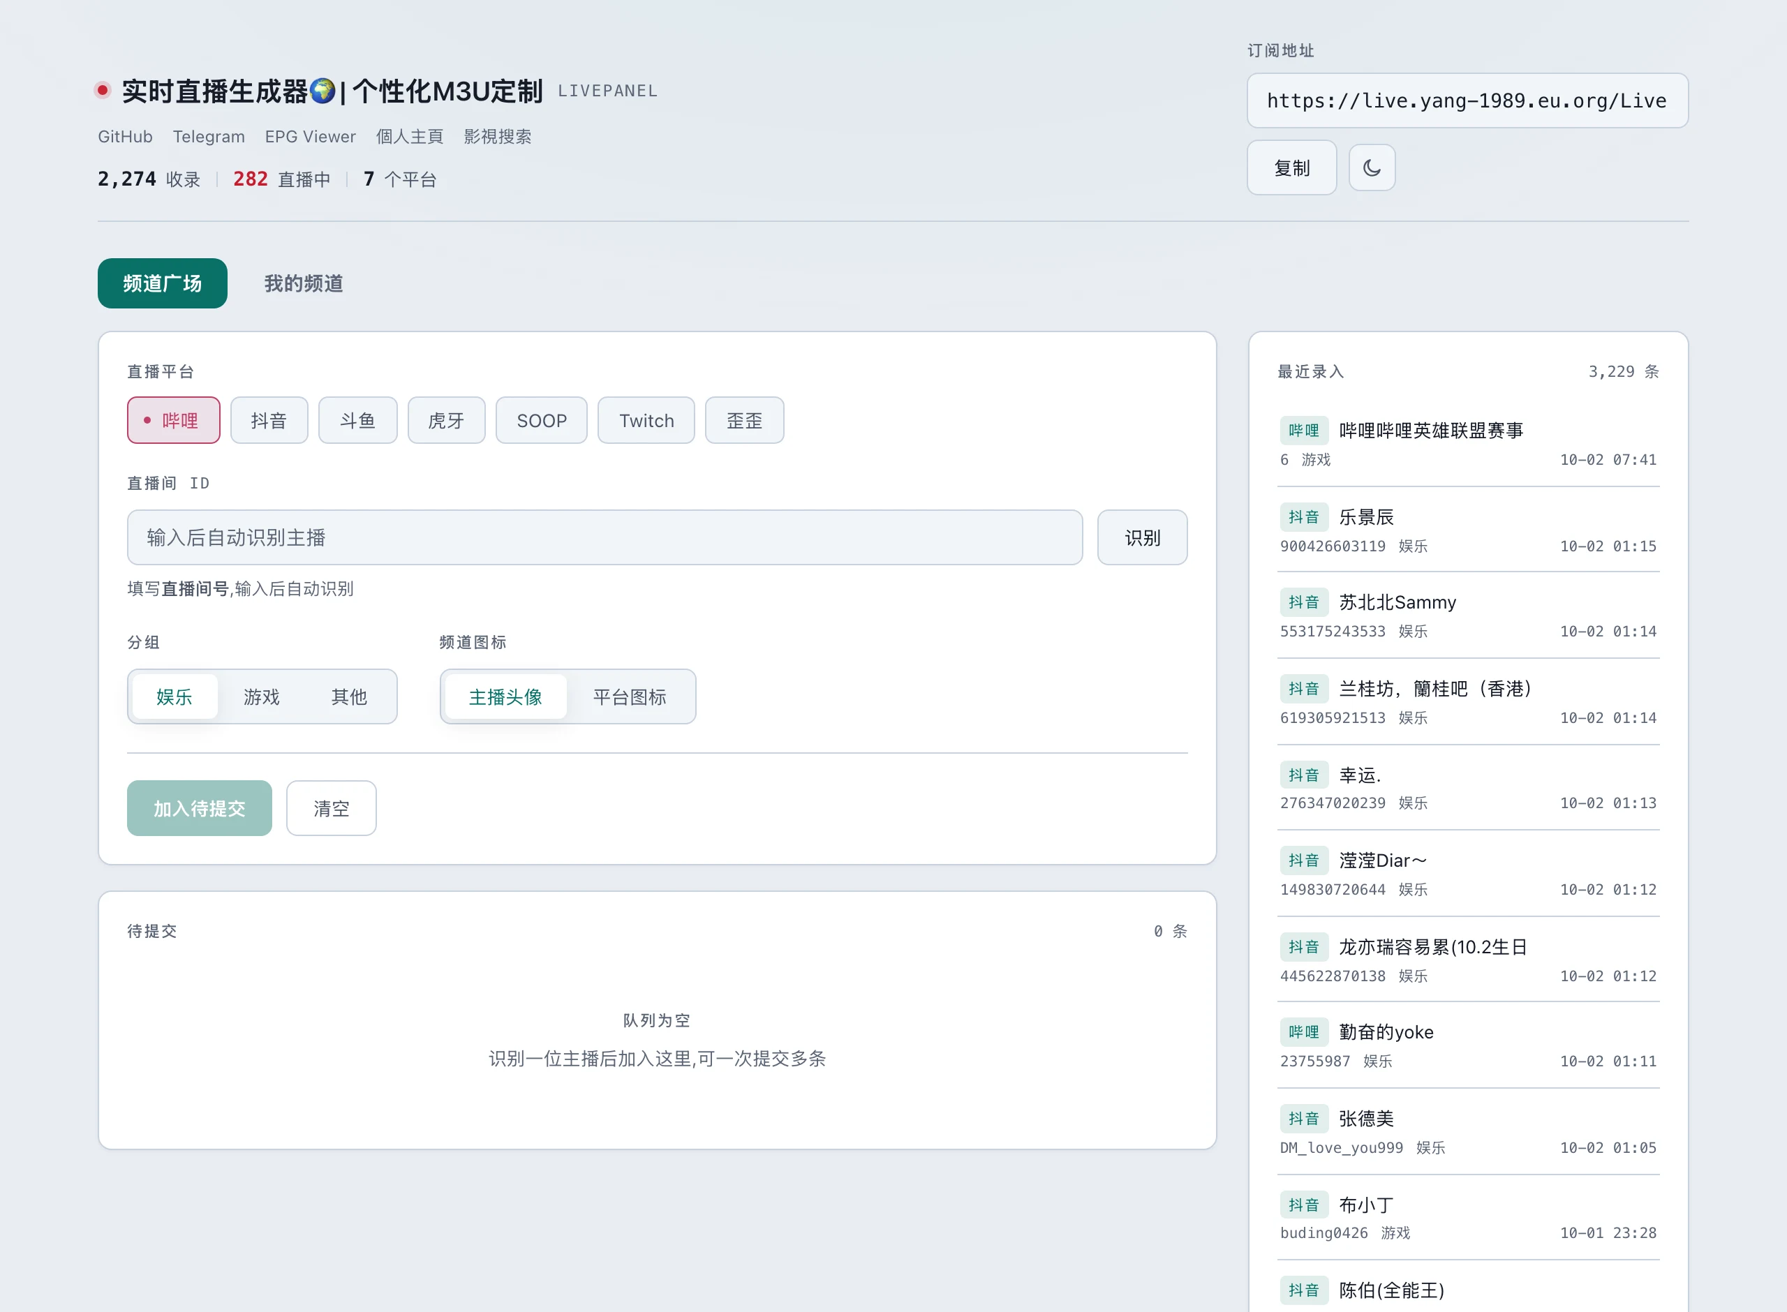The width and height of the screenshot is (1787, 1312).
Task: Click the globe emoji in the title
Action: coord(322,91)
